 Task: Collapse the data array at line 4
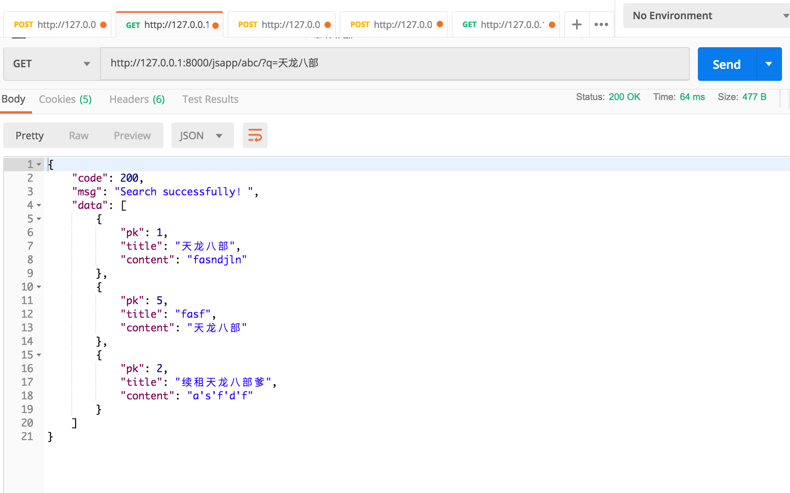point(39,205)
